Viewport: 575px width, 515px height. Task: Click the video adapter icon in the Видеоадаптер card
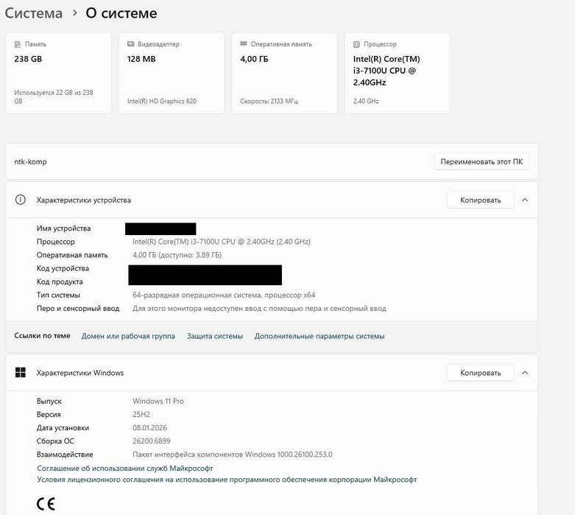point(130,44)
